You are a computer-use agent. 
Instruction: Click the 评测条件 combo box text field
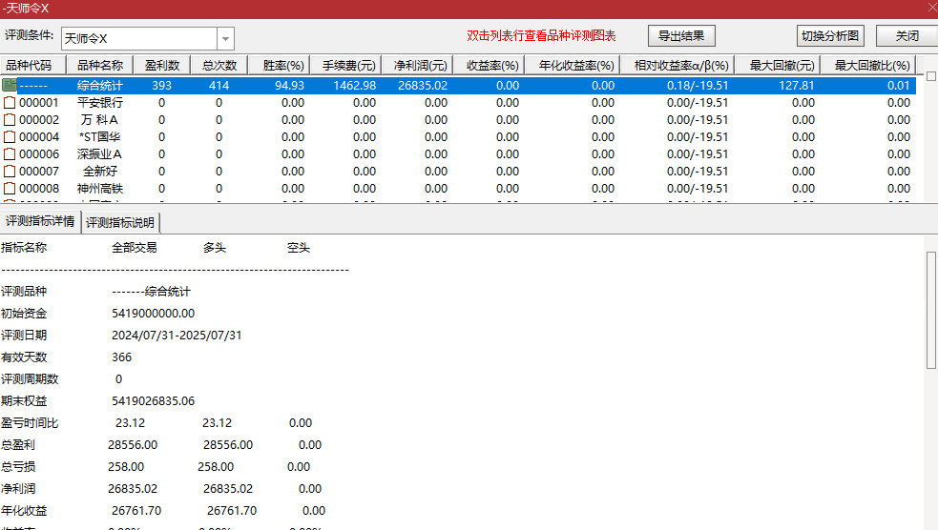pyautogui.click(x=139, y=38)
